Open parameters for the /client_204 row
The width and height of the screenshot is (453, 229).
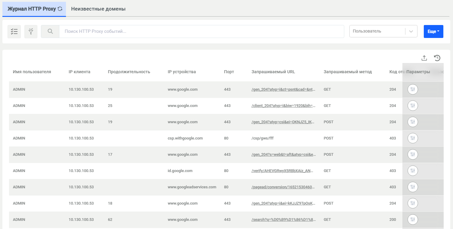click(x=413, y=106)
